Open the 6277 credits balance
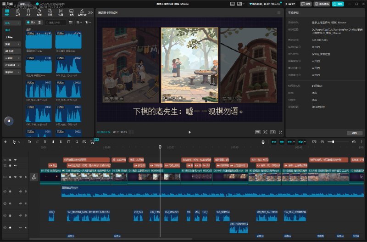367x242 pixels. (290, 4)
